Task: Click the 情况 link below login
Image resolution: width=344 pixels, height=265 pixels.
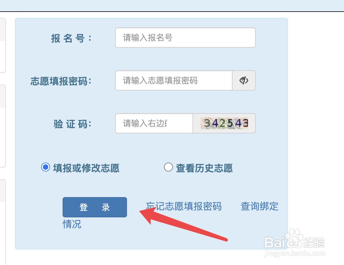Action: 72,224
